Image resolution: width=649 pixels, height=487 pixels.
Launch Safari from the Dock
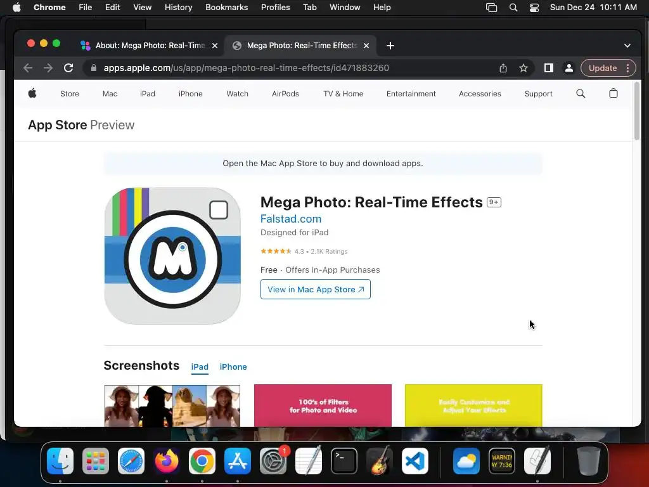tap(131, 461)
